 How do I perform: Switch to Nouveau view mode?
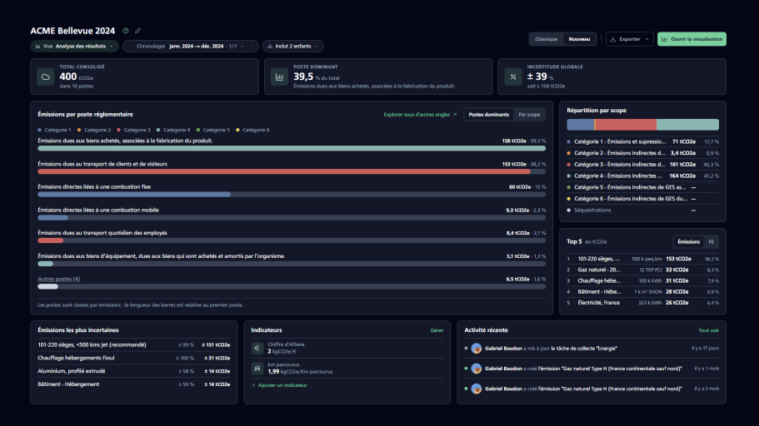[579, 39]
